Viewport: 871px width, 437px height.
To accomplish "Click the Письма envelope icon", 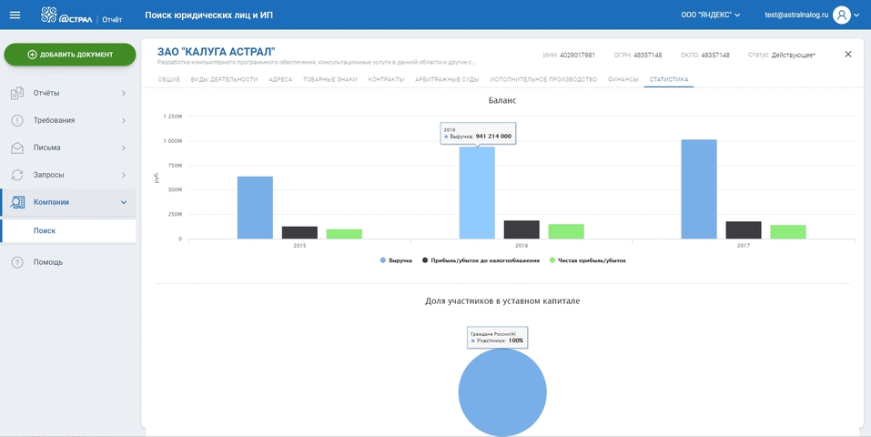I will (x=17, y=147).
